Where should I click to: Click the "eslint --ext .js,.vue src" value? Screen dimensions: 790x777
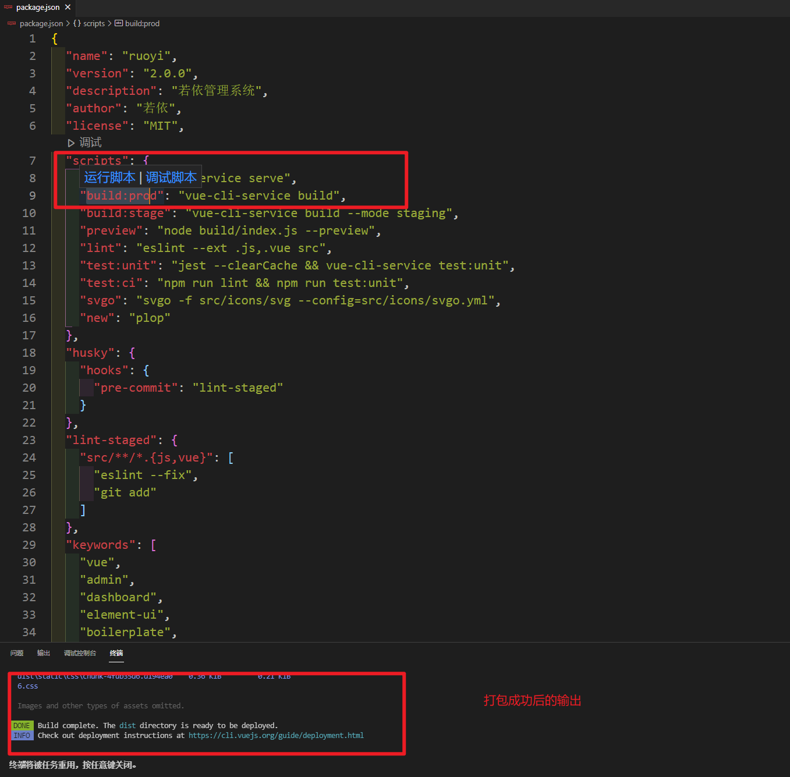point(231,248)
